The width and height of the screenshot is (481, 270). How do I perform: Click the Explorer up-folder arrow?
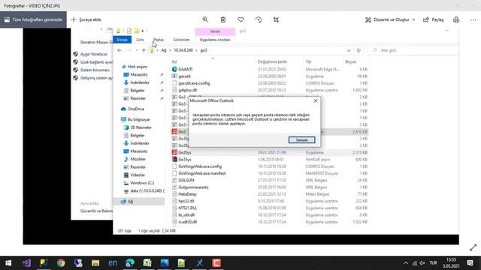tap(144, 50)
